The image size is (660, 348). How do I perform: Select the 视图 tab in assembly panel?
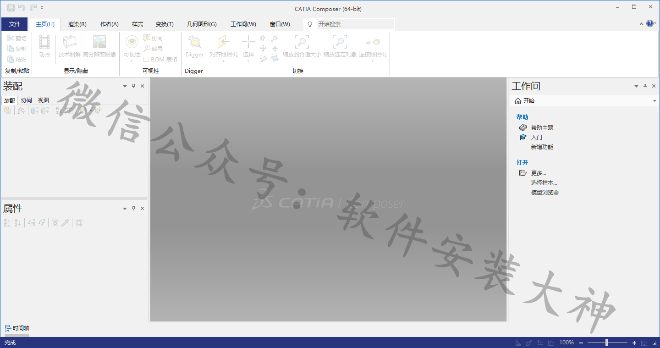pos(44,100)
